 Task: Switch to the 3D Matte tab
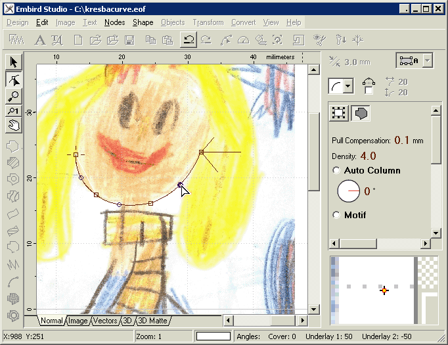(152, 321)
